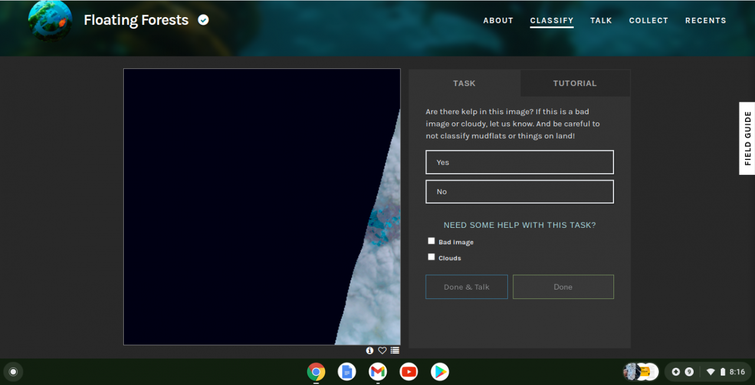Open Google Docs from the shelf

click(347, 371)
